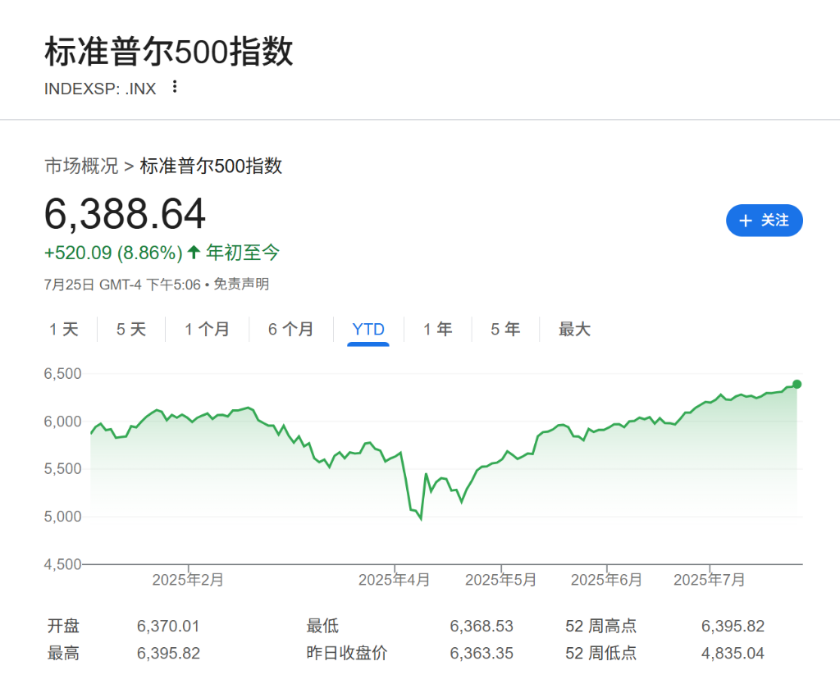Display the 最大 all-time chart range
The height and width of the screenshot is (684, 840).
(574, 329)
